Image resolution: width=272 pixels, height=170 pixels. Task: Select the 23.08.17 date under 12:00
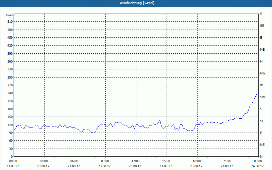click(x=135, y=166)
